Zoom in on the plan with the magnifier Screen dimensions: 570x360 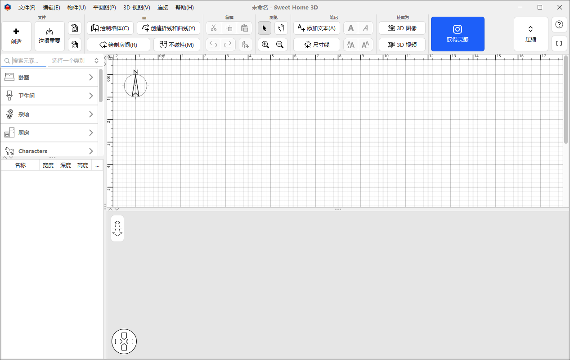click(265, 45)
